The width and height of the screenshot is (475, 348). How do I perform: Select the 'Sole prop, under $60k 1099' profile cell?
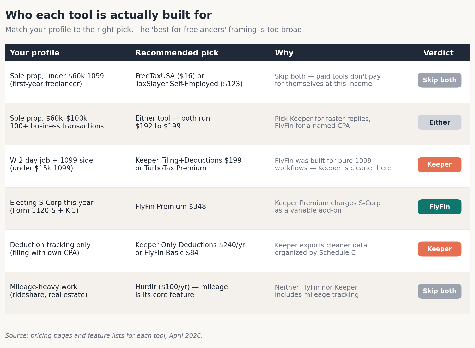click(x=57, y=80)
